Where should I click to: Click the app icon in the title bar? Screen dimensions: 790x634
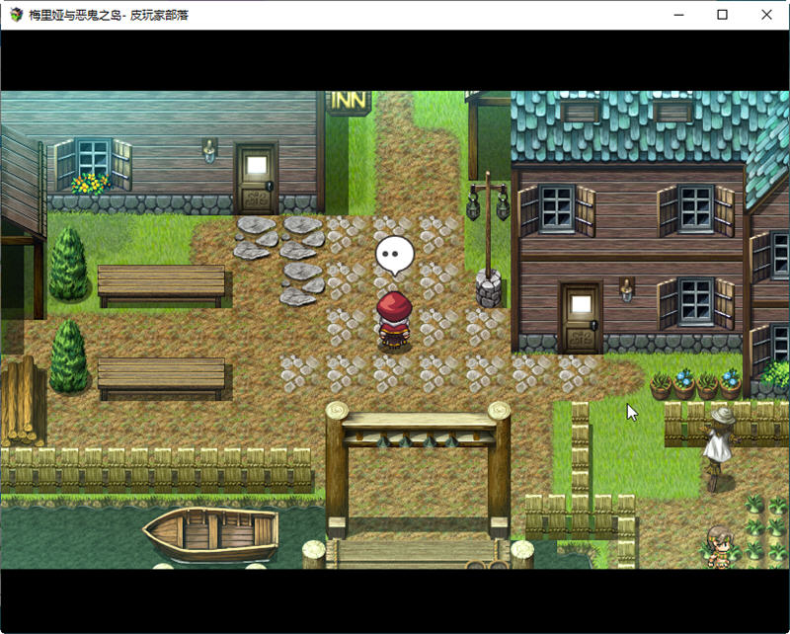pyautogui.click(x=15, y=15)
